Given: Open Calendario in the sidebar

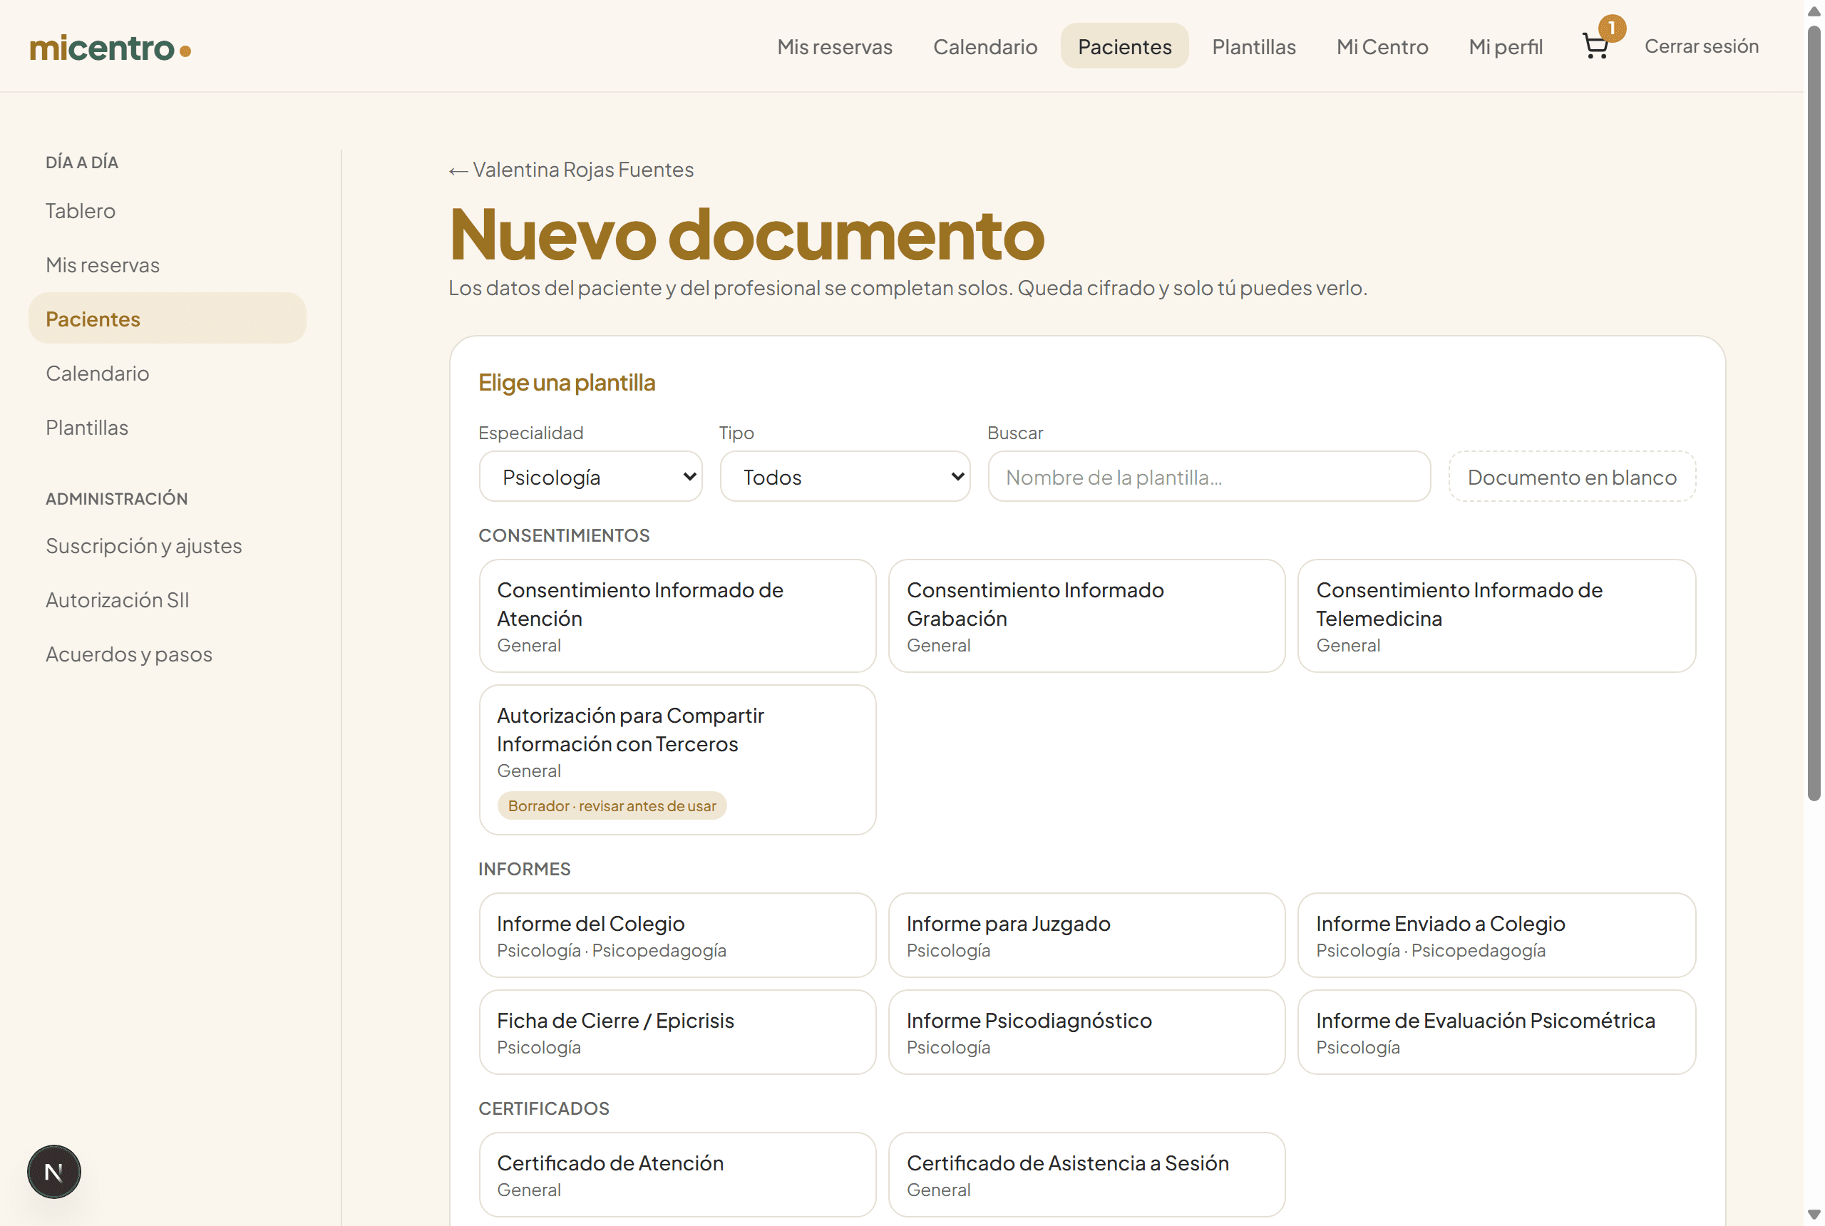Looking at the screenshot, I should point(167,373).
